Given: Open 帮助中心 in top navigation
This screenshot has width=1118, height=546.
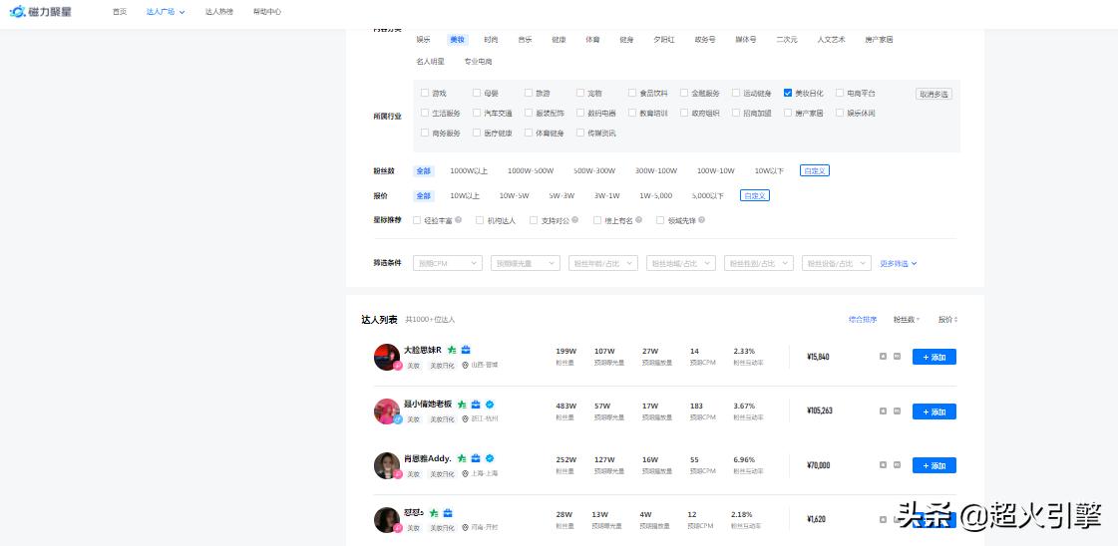Looking at the screenshot, I should (x=267, y=11).
